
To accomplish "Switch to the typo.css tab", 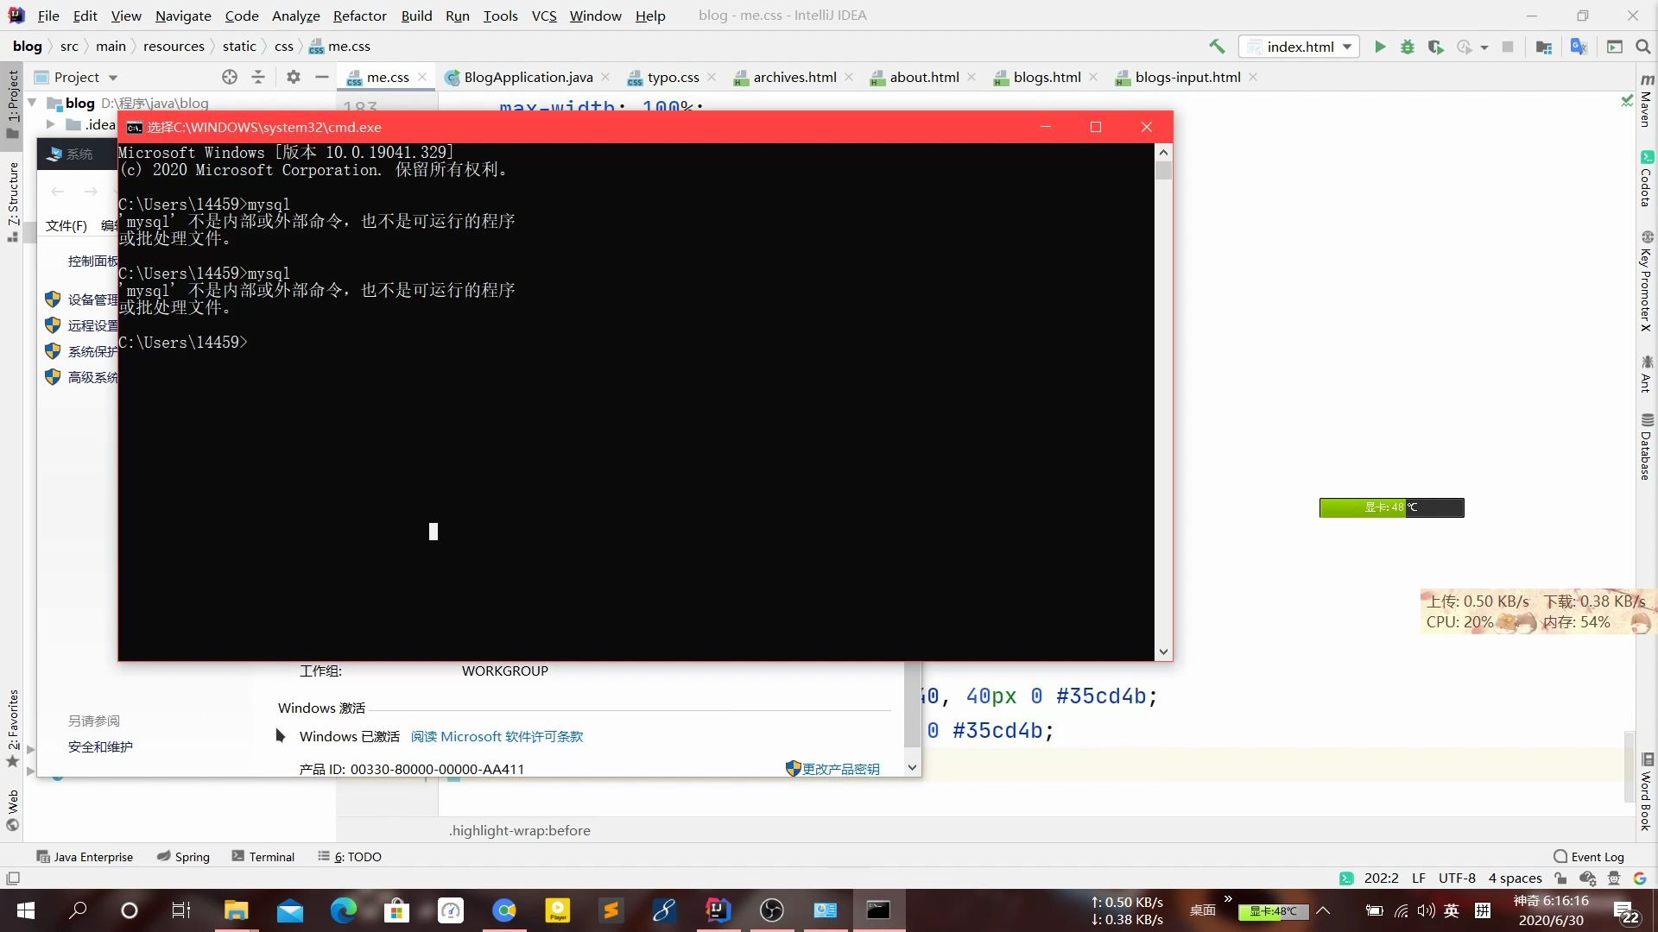I will coord(673,77).
